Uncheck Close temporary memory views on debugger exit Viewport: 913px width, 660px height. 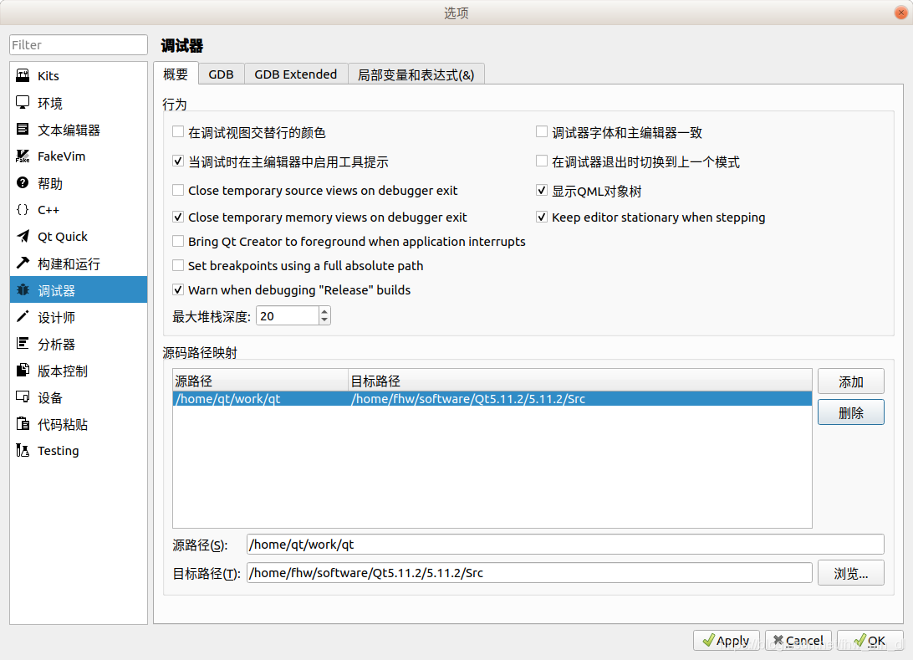pos(178,217)
